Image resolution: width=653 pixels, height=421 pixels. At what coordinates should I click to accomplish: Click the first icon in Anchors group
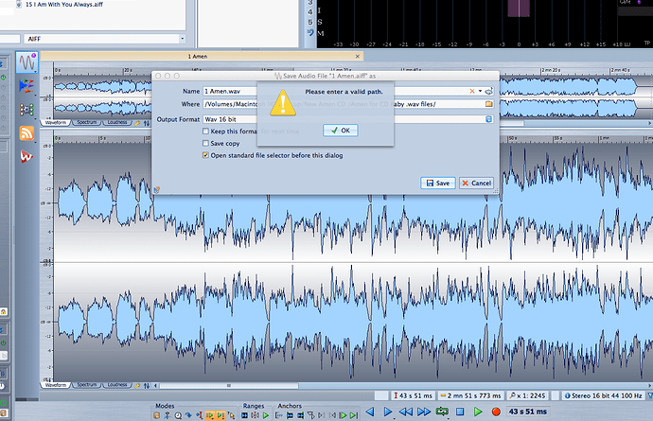pyautogui.click(x=279, y=415)
